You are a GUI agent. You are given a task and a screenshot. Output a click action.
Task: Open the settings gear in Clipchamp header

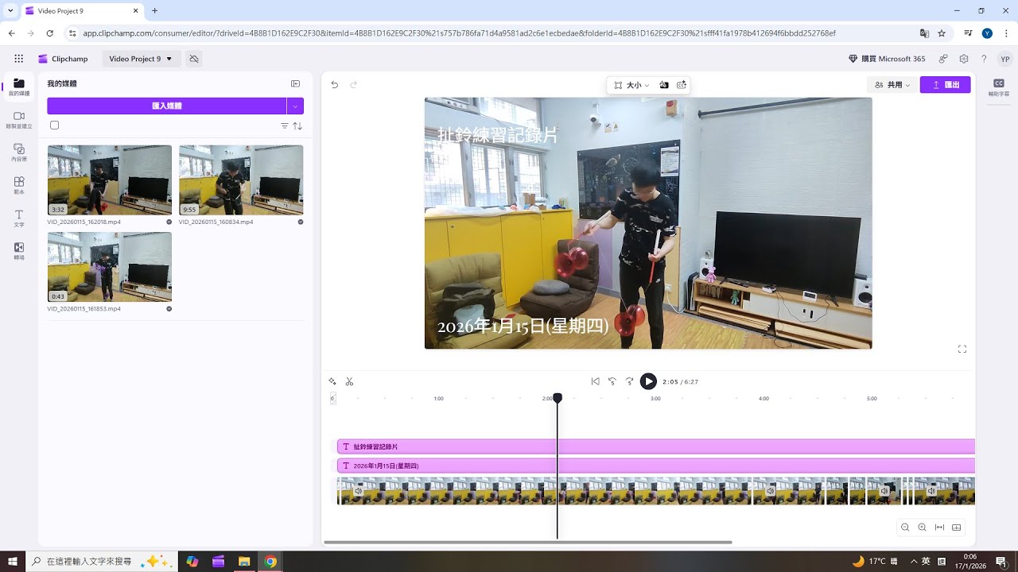[964, 59]
